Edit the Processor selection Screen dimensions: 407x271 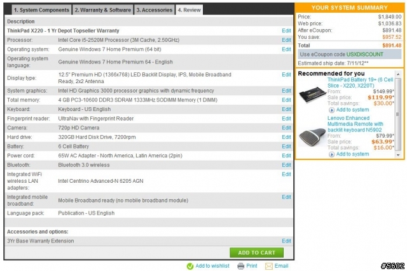(x=286, y=40)
